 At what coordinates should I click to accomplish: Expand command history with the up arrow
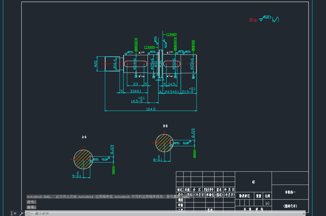pyautogui.click(x=303, y=214)
